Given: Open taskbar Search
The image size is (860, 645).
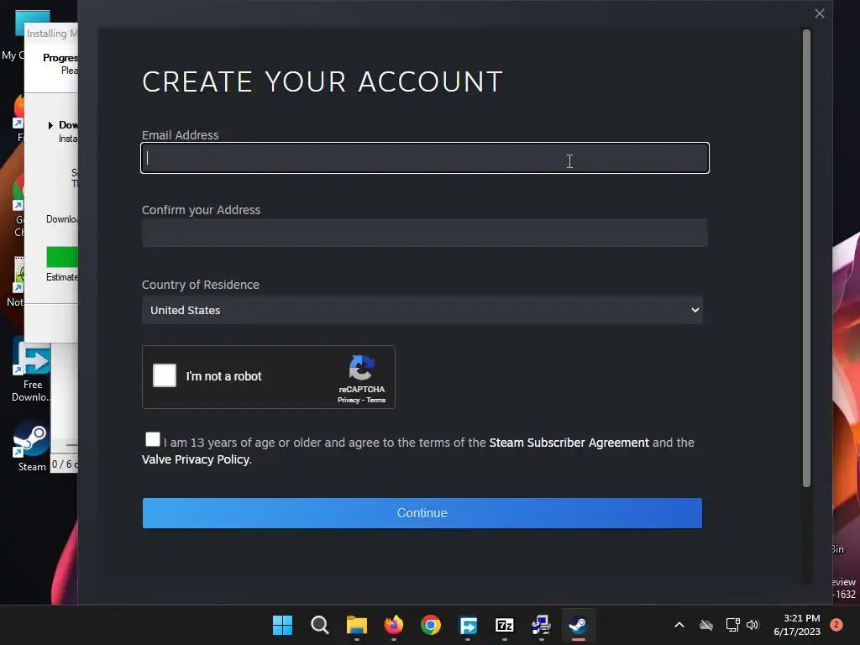Looking at the screenshot, I should point(320,625).
